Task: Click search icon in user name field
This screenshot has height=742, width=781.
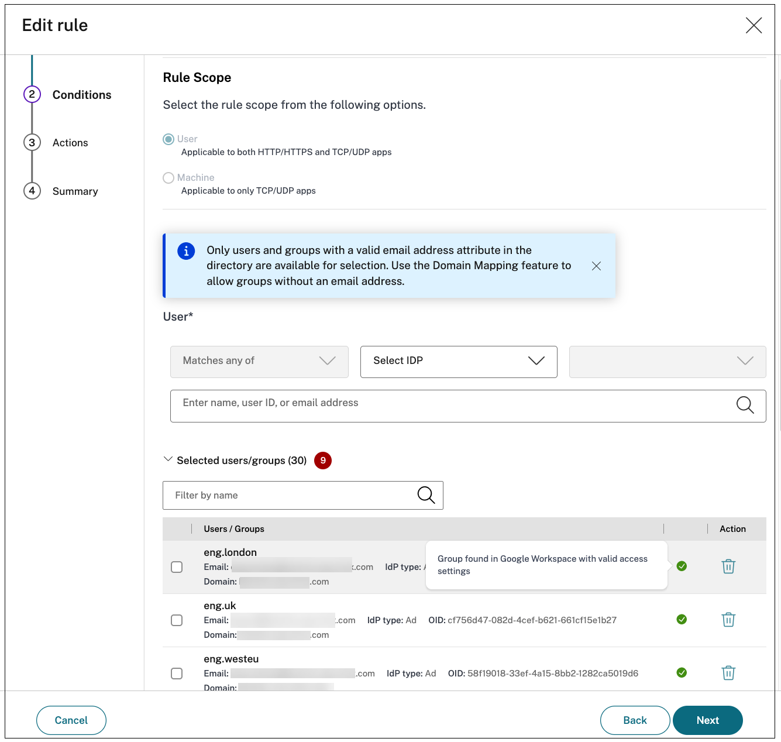Action: (x=745, y=405)
